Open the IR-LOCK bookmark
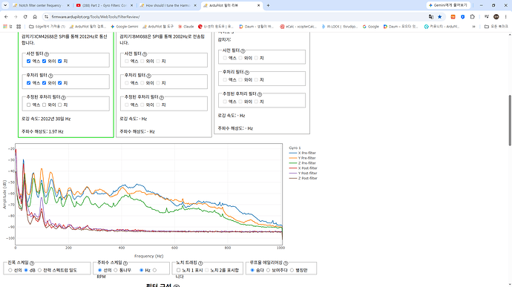 pos(340,27)
